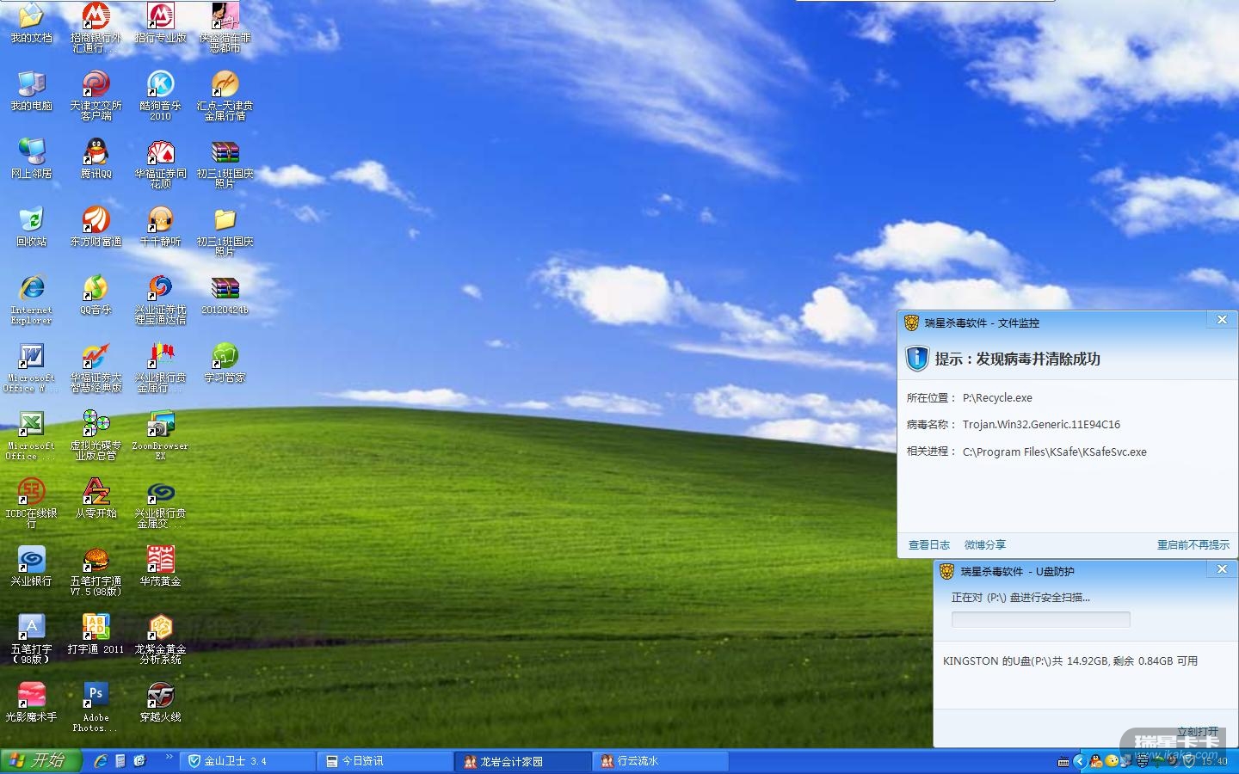Open the 查看日志 link in virus alert
1239x774 pixels.
click(929, 545)
